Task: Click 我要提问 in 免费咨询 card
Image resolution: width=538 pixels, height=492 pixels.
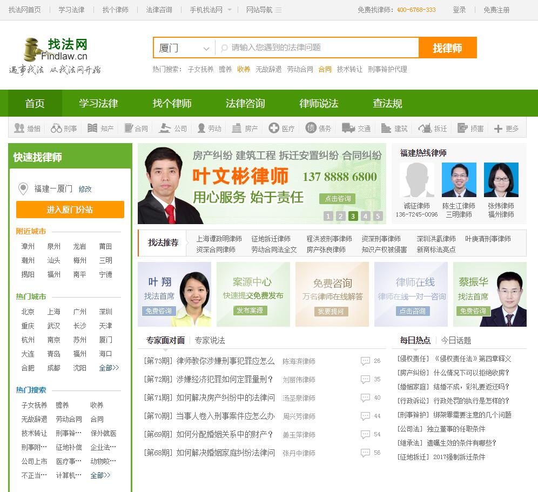Action: coord(331,311)
